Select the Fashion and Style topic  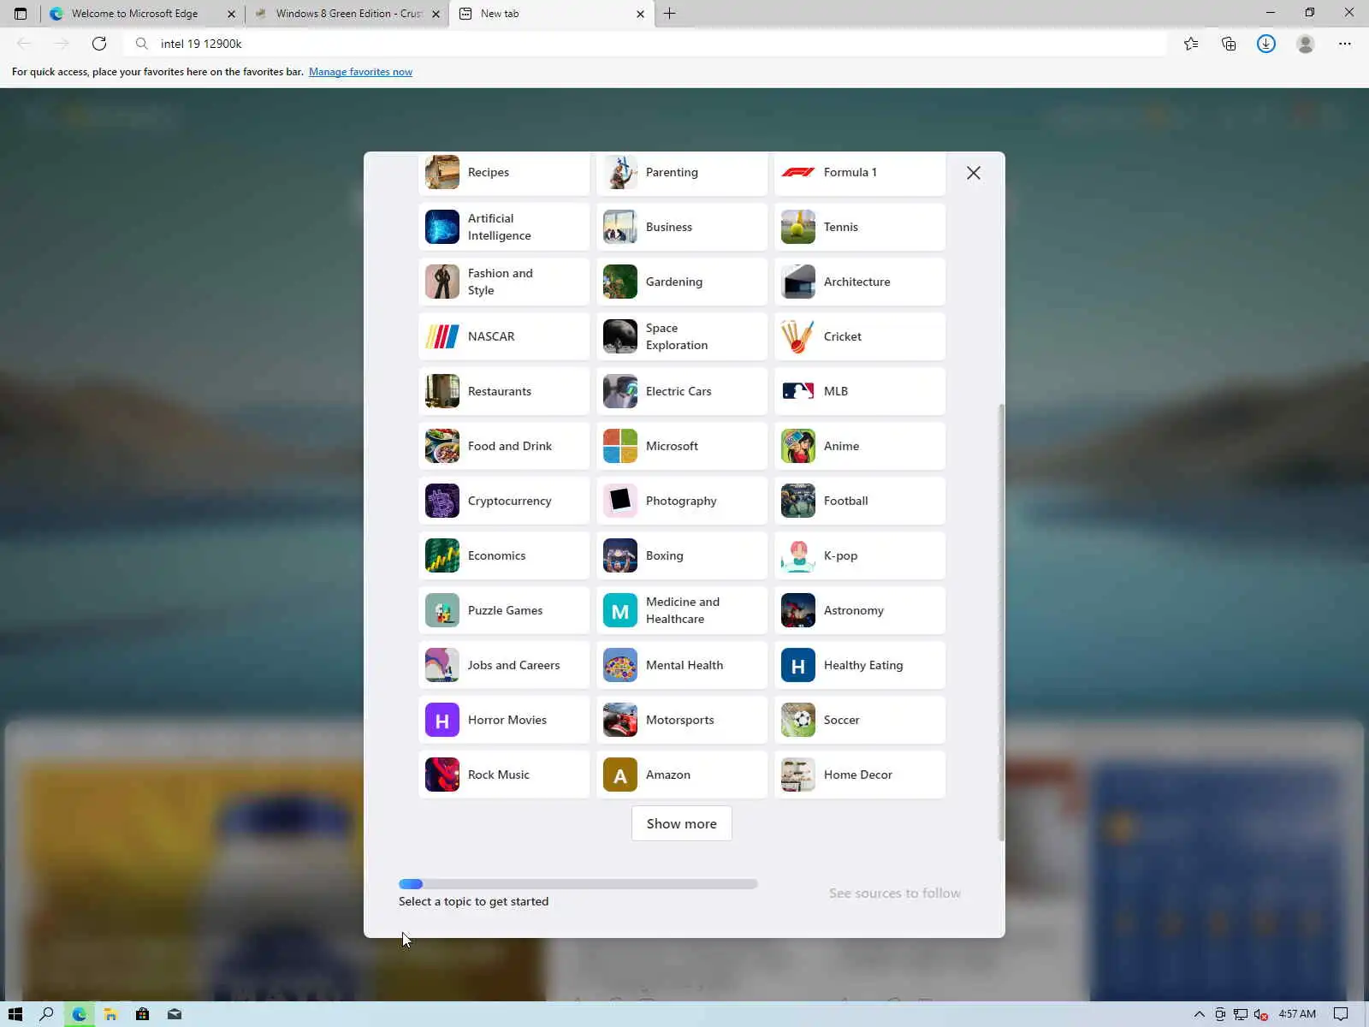504,282
